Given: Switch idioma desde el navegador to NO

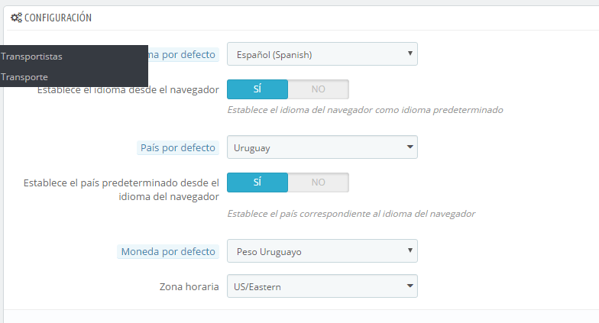Looking at the screenshot, I should point(318,89).
